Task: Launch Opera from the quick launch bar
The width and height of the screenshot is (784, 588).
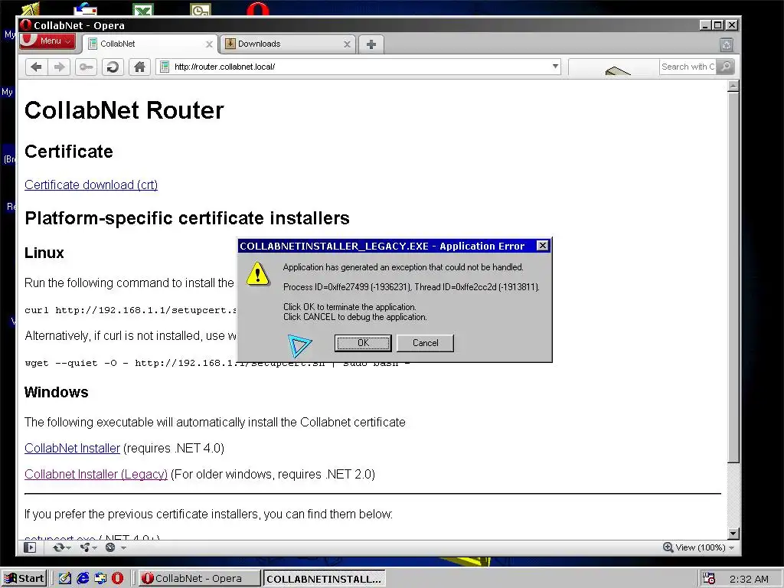Action: click(x=117, y=579)
